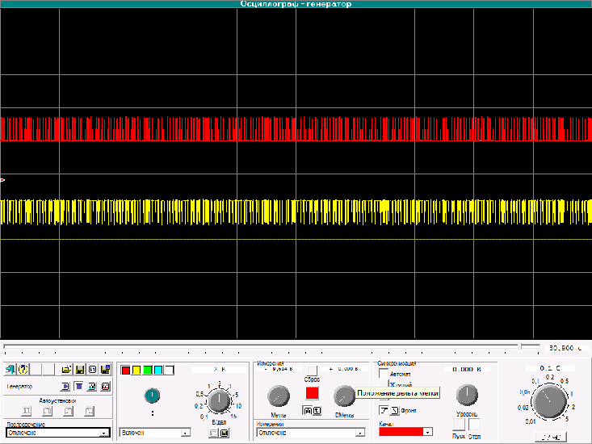Click left small icon under В/дел knob
This screenshot has width=592, height=444.
pyautogui.click(x=214, y=433)
